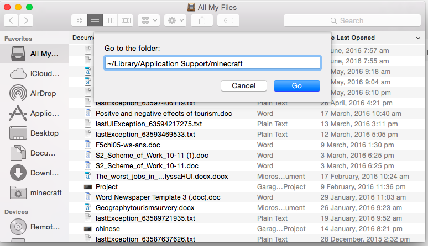The height and width of the screenshot is (246, 428).
Task: Click the folder path text field
Action: 212,63
